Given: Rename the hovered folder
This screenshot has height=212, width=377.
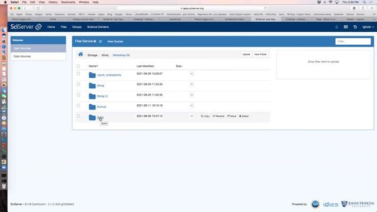Looking at the screenshot, I should pyautogui.click(x=219, y=116).
